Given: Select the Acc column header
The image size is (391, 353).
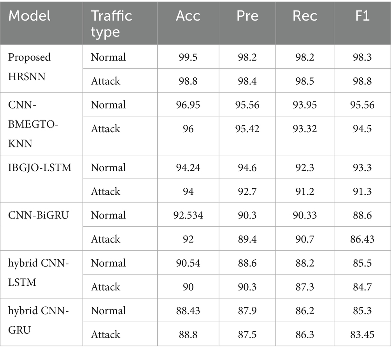Looking at the screenshot, I should [x=188, y=23].
